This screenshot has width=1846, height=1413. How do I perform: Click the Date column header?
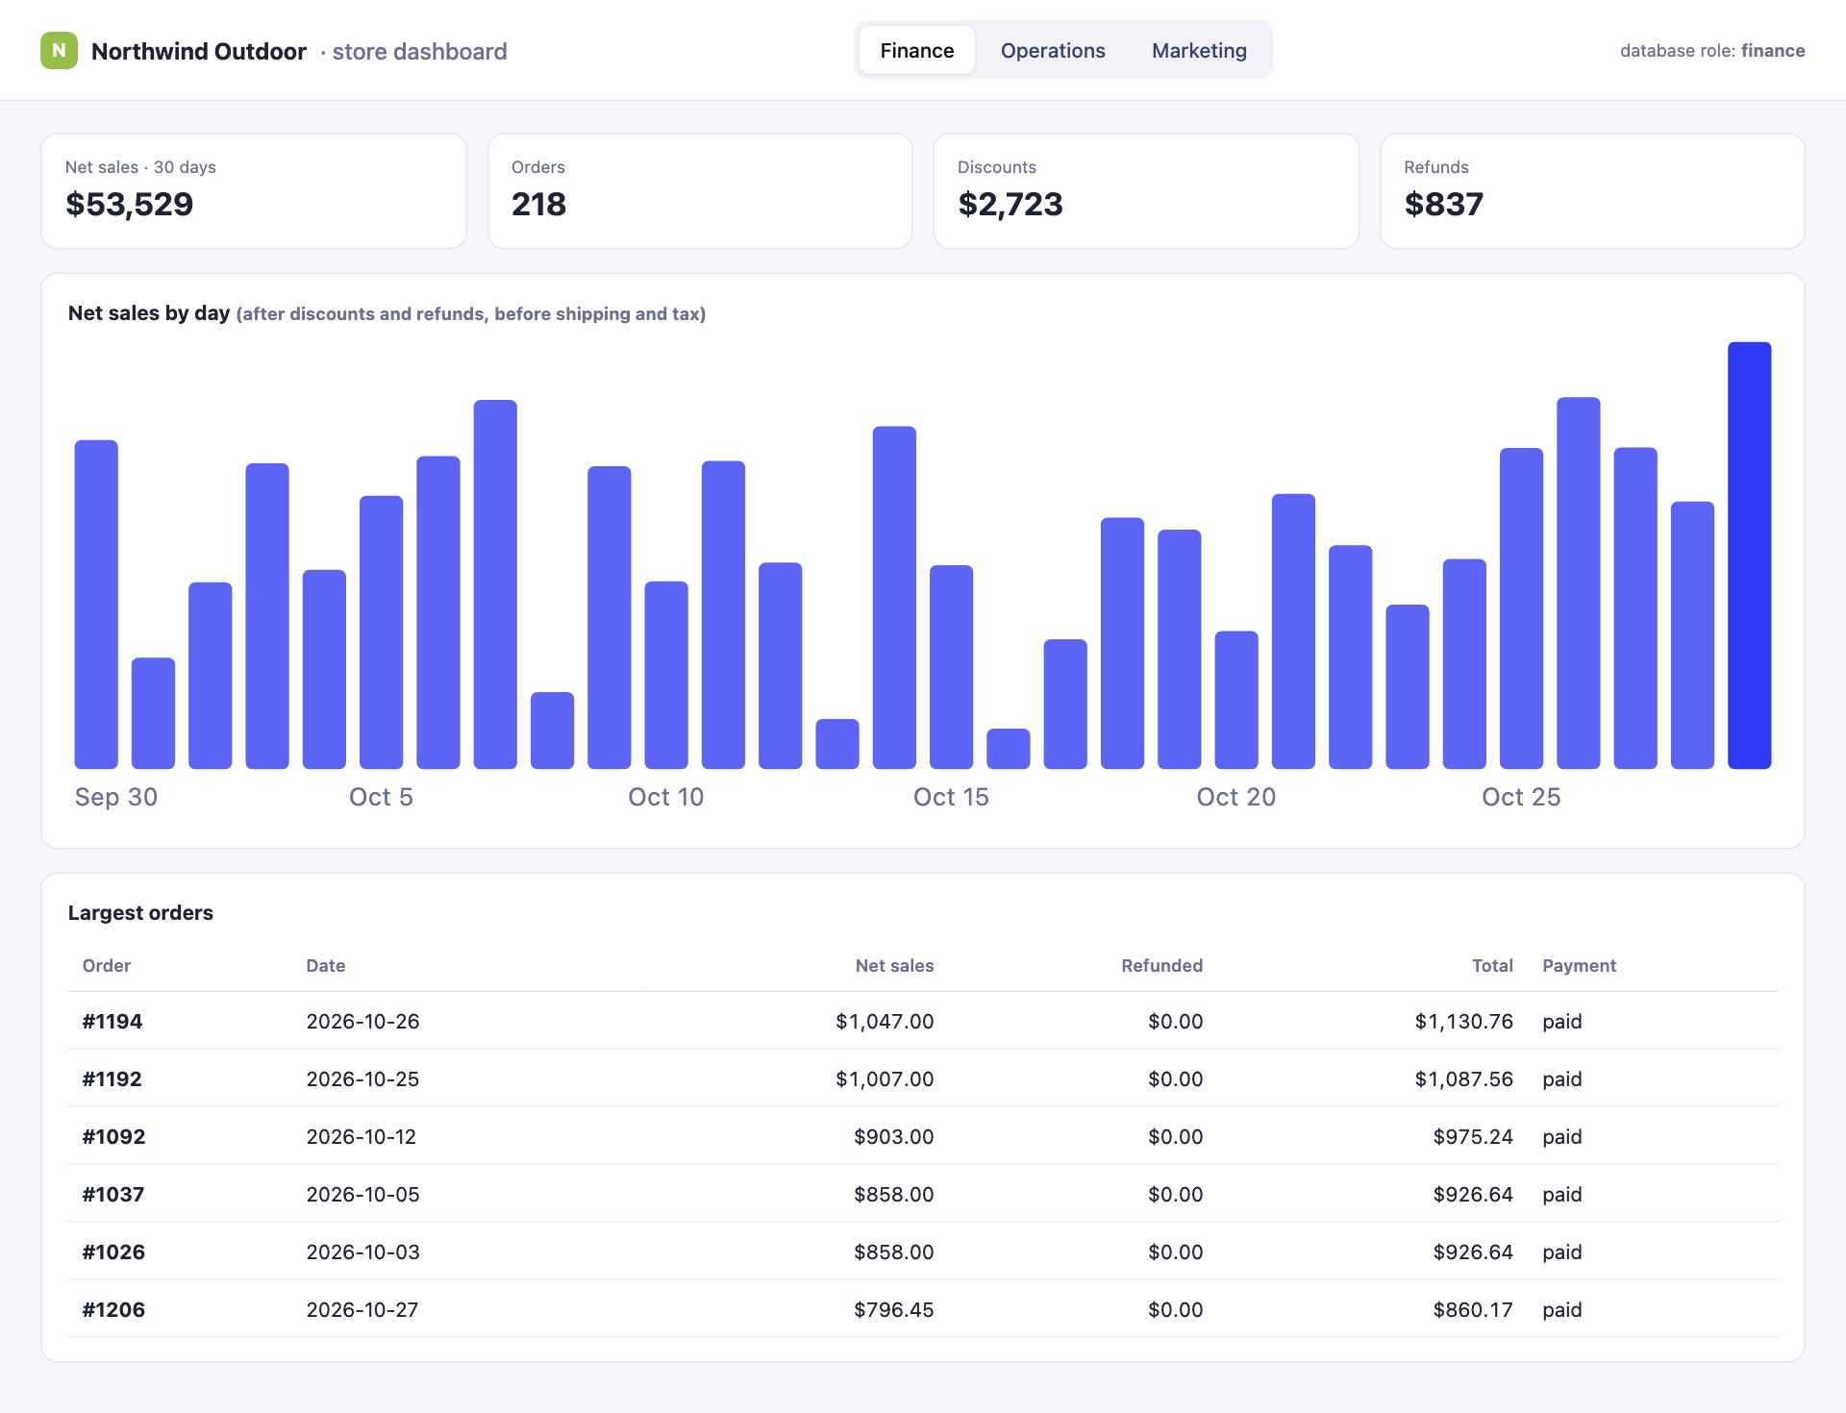[x=326, y=966]
